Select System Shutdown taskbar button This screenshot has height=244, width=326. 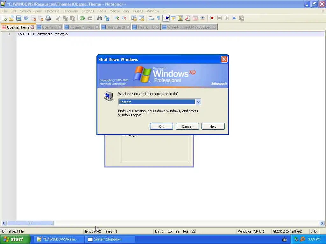pyautogui.click(x=110, y=239)
